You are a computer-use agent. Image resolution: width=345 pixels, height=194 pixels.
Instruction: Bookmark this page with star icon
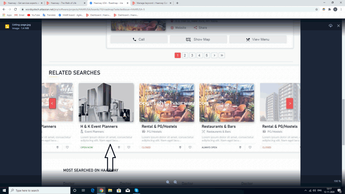point(317,9)
